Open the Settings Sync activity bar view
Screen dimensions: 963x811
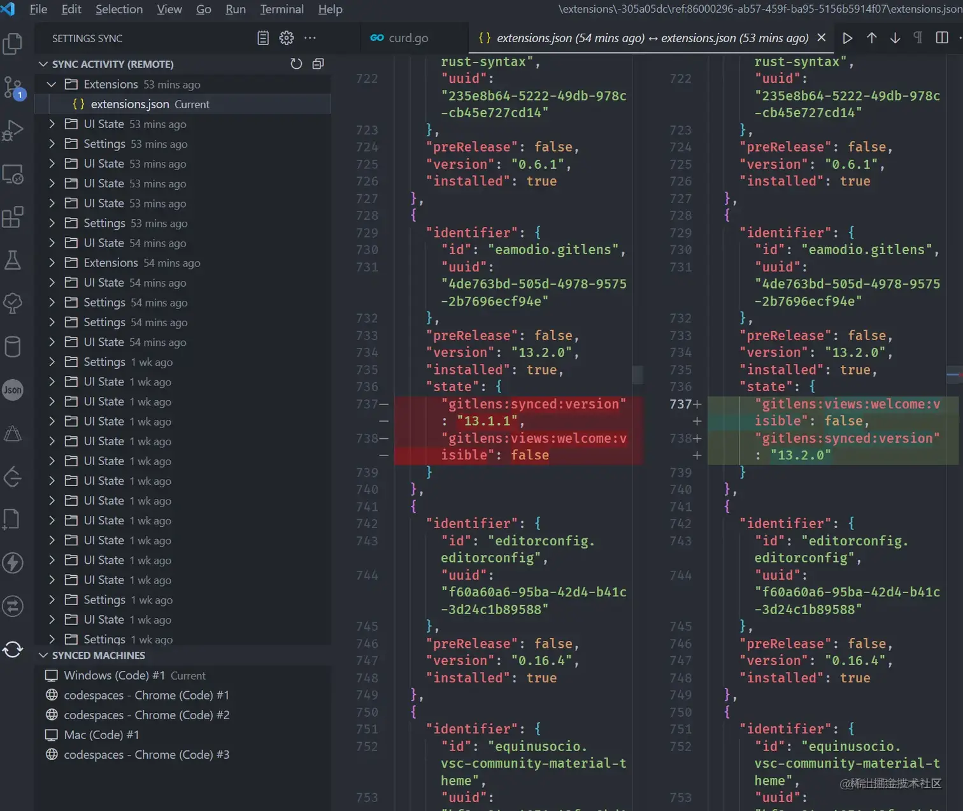pos(13,649)
